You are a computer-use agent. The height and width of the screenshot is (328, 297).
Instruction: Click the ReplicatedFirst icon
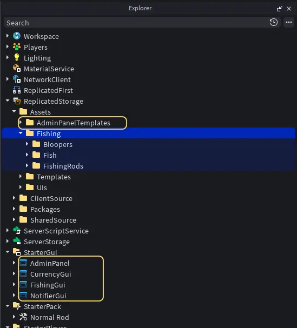(x=17, y=90)
